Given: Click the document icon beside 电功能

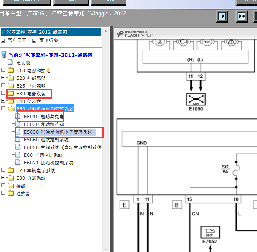Looking at the screenshot, I should click(x=10, y=62).
